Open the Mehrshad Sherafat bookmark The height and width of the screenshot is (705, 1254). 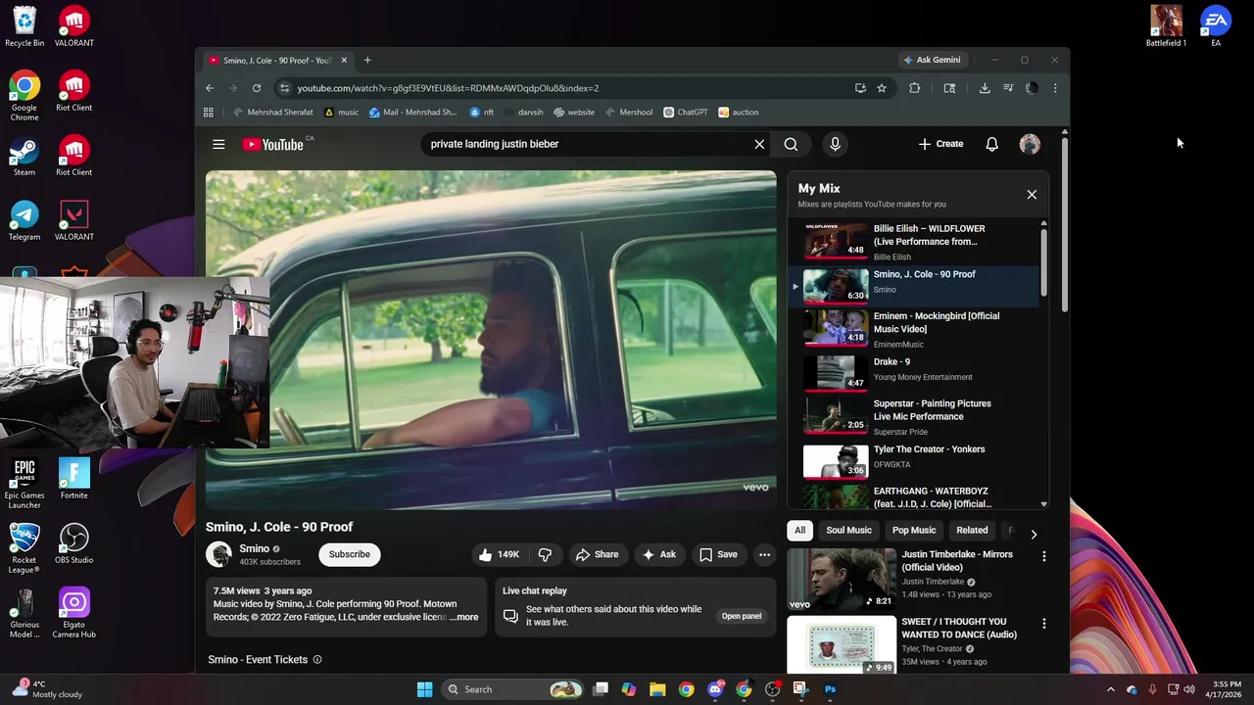pos(273,113)
